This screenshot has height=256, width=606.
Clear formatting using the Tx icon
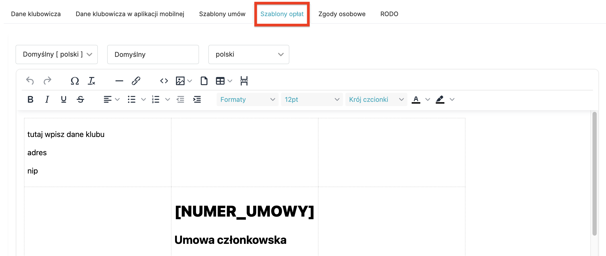(x=91, y=81)
